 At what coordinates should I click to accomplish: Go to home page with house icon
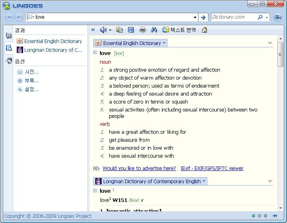click(x=204, y=29)
